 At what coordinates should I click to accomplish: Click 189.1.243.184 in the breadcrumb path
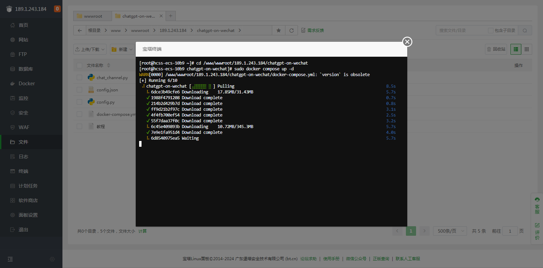coord(173,31)
